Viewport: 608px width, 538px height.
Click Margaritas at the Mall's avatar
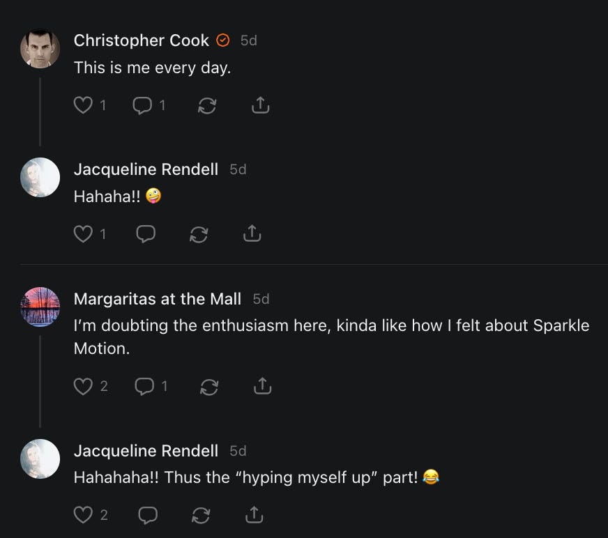click(40, 307)
